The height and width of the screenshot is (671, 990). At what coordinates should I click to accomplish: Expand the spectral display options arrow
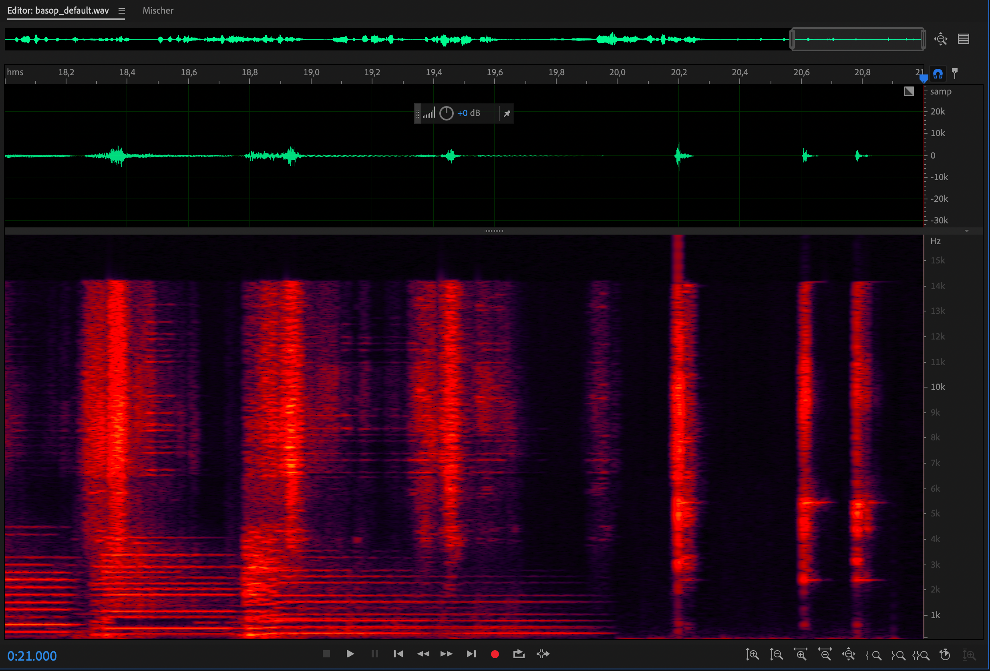(966, 231)
